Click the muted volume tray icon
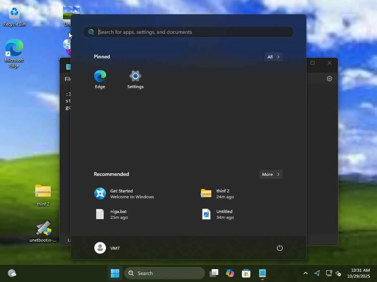Viewport: 377px width, 282px height. [338, 273]
